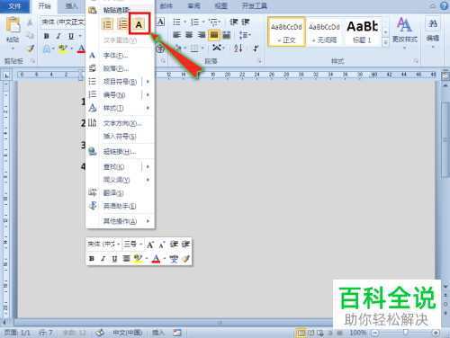Increase indent in the ribbon paragraph group
Viewport: 450px width, 338px height.
tap(246, 22)
